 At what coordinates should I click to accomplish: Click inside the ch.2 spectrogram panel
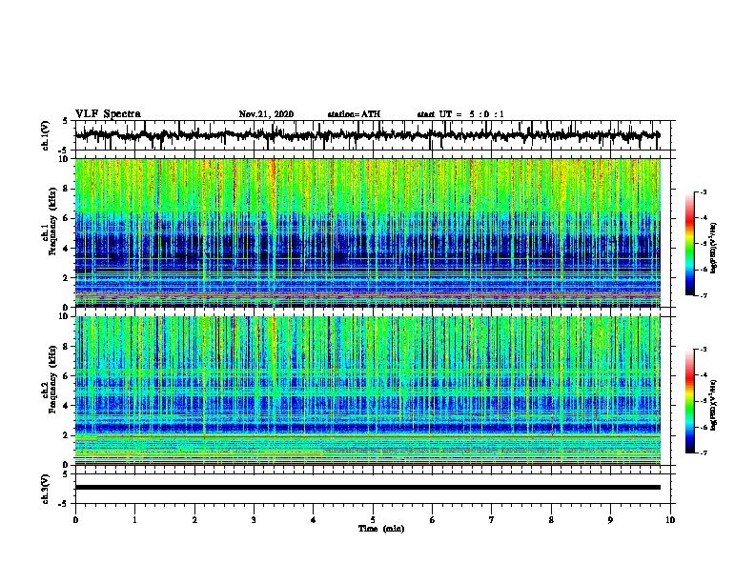368,391
